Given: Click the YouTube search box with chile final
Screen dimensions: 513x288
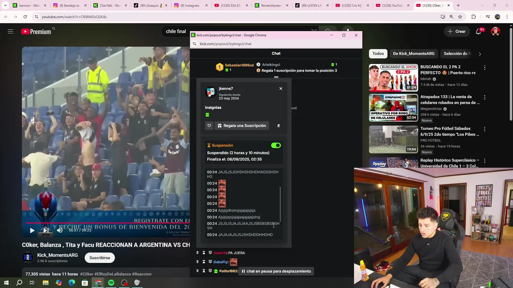Looking at the screenshot, I should tap(236, 32).
